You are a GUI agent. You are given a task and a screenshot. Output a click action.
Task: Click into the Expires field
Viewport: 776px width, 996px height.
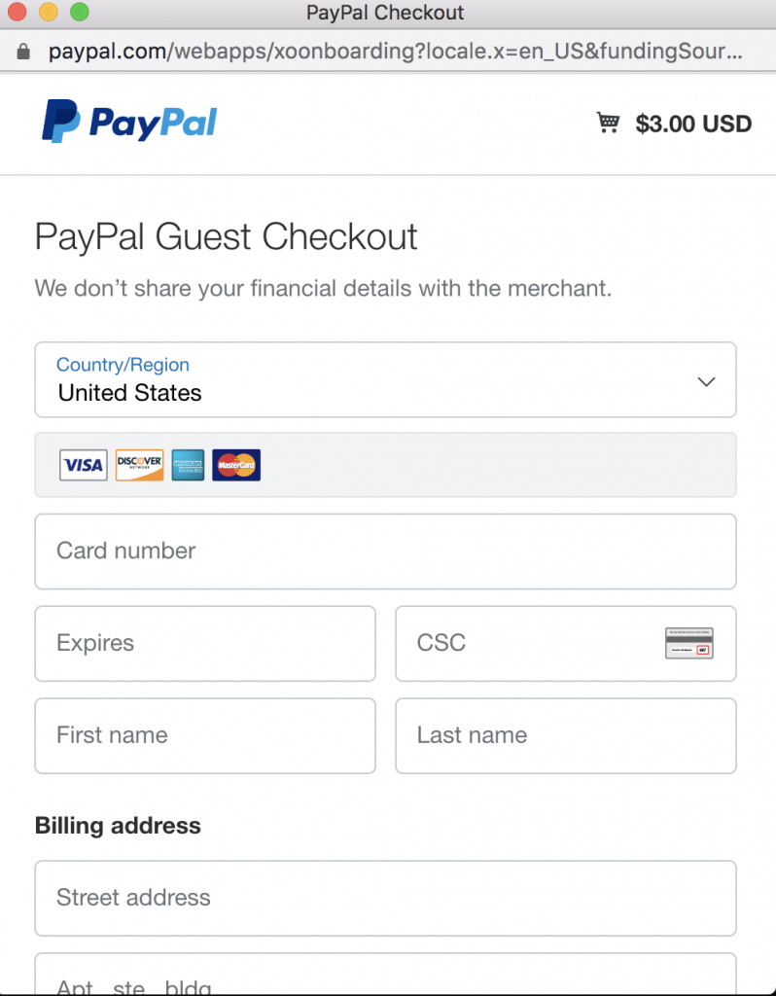coord(204,643)
